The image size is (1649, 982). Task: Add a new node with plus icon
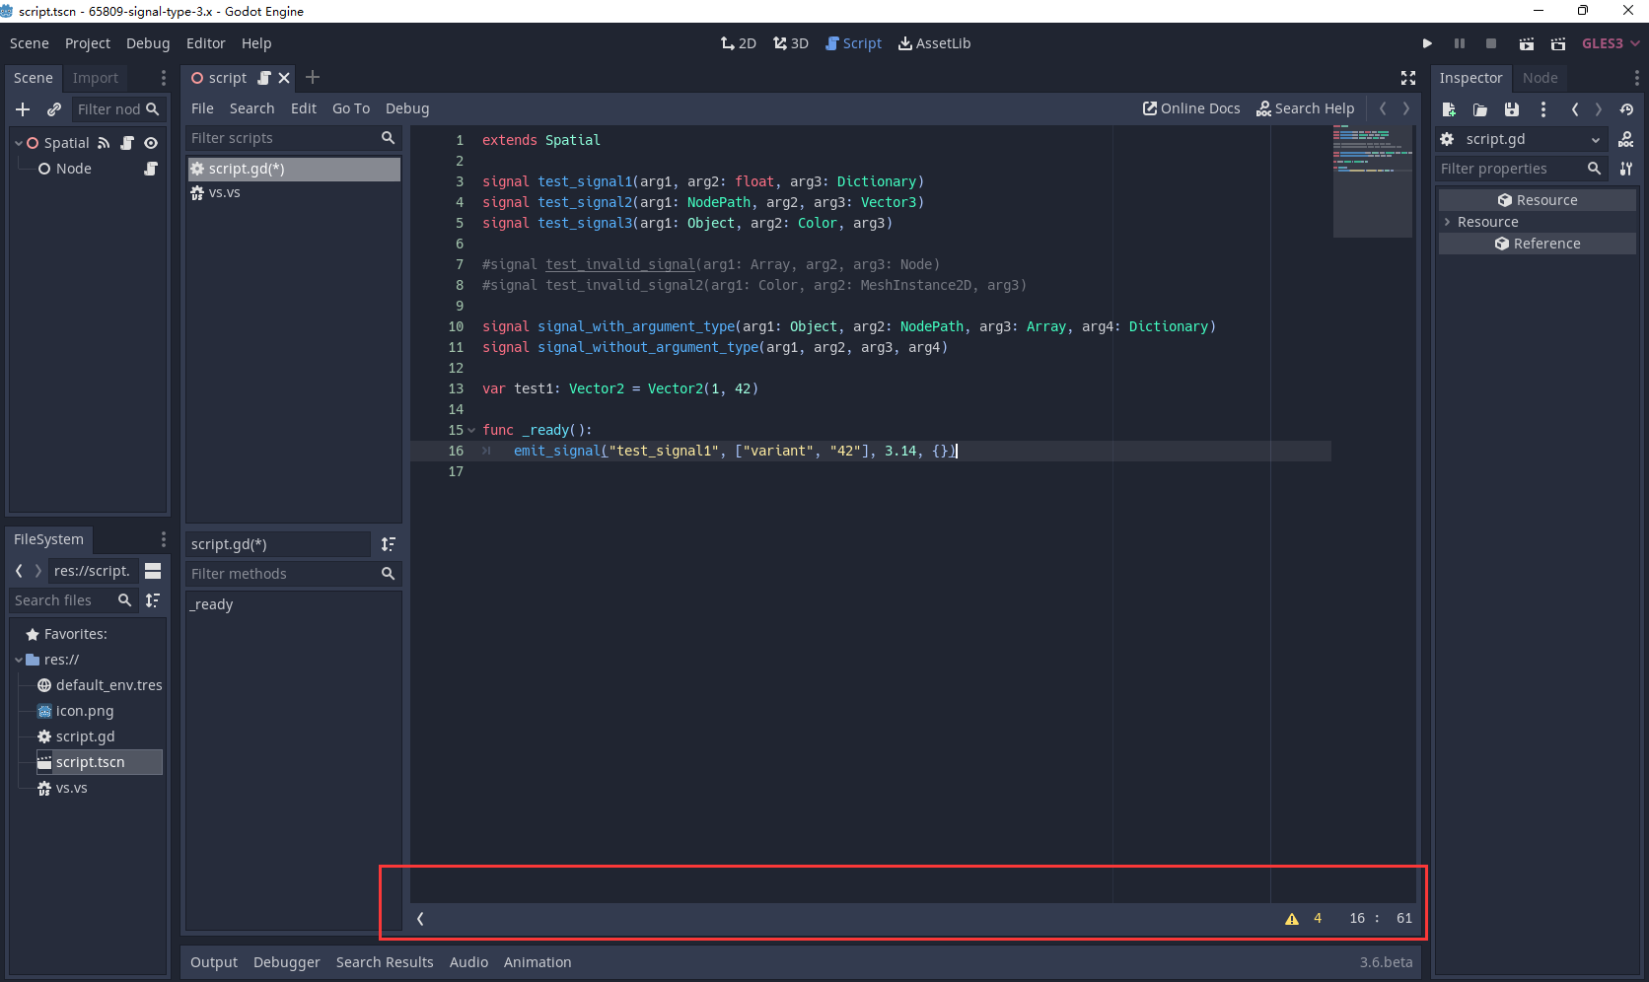23,109
